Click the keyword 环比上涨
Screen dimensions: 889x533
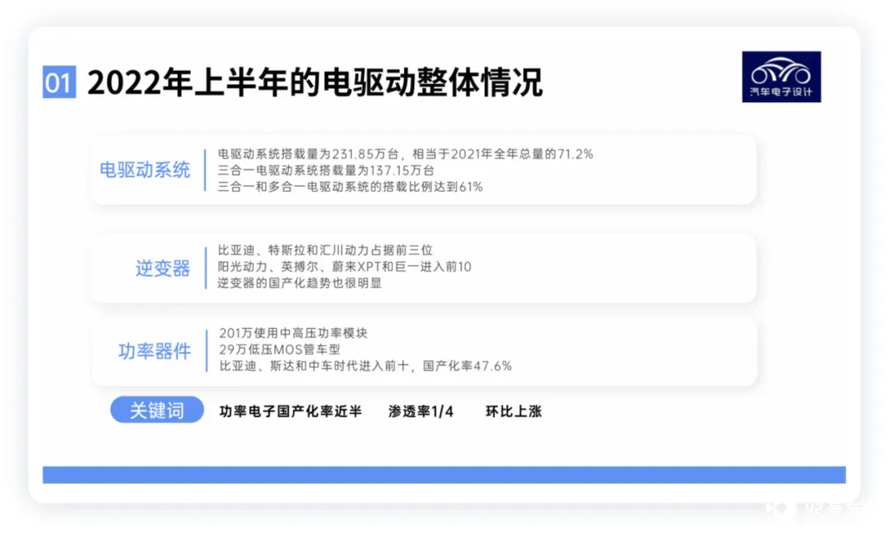514,411
